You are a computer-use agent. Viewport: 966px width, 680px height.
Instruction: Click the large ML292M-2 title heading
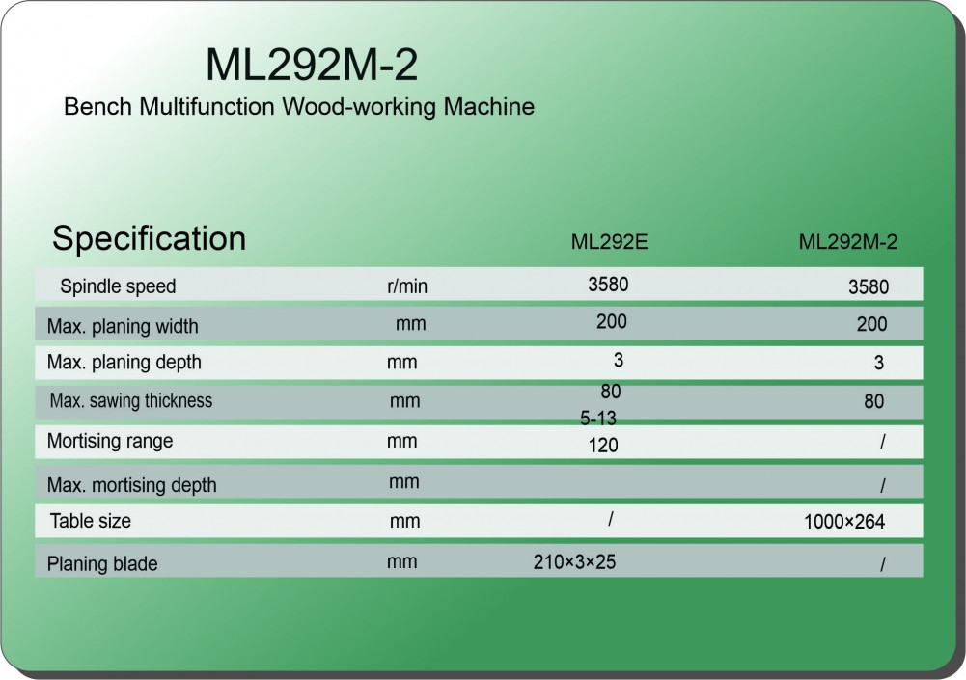pyautogui.click(x=312, y=65)
